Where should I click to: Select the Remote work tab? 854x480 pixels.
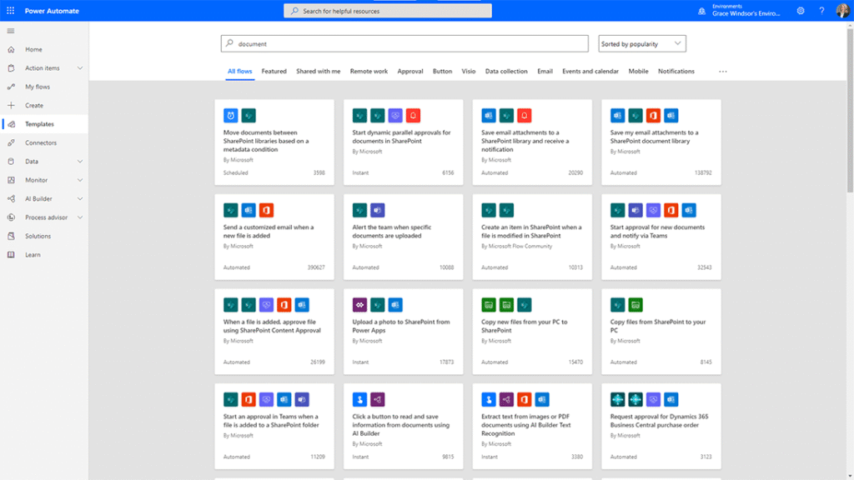[369, 72]
